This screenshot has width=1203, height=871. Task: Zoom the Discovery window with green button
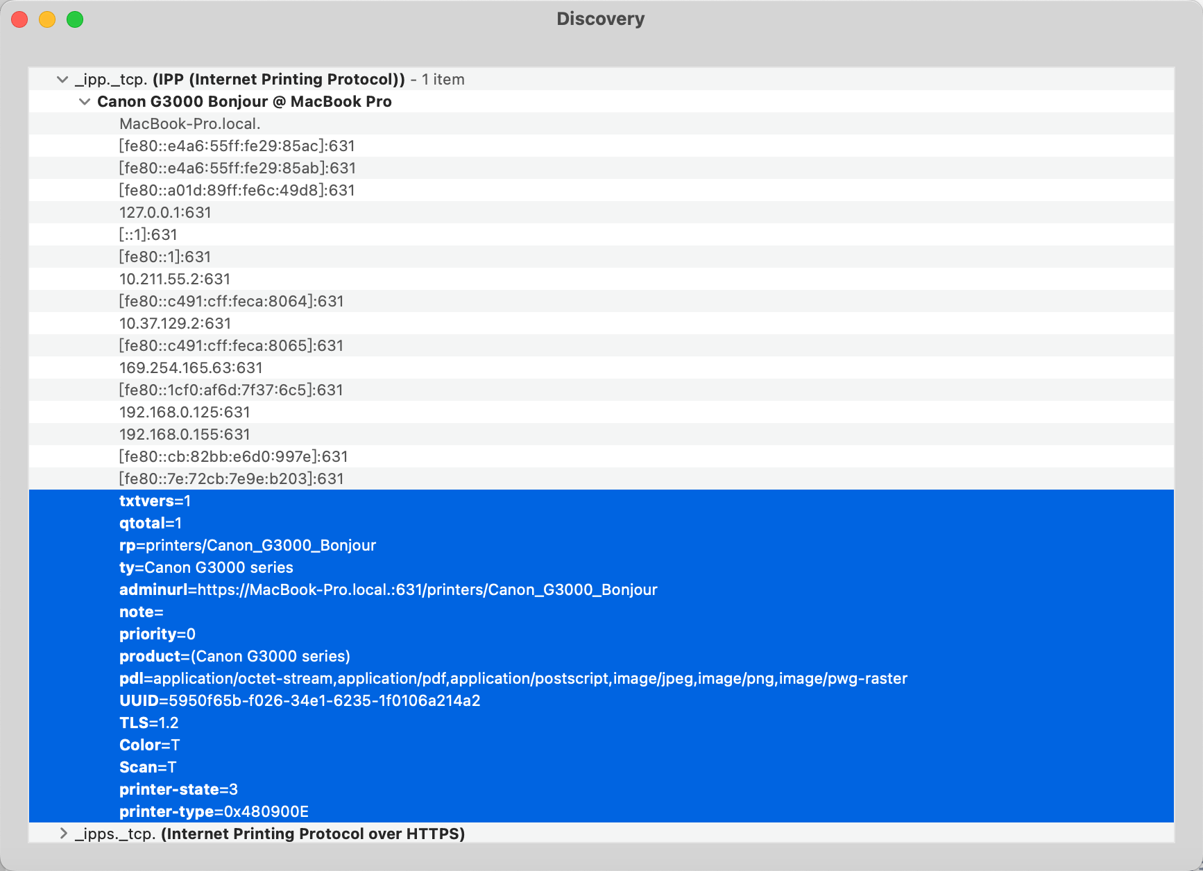75,19
